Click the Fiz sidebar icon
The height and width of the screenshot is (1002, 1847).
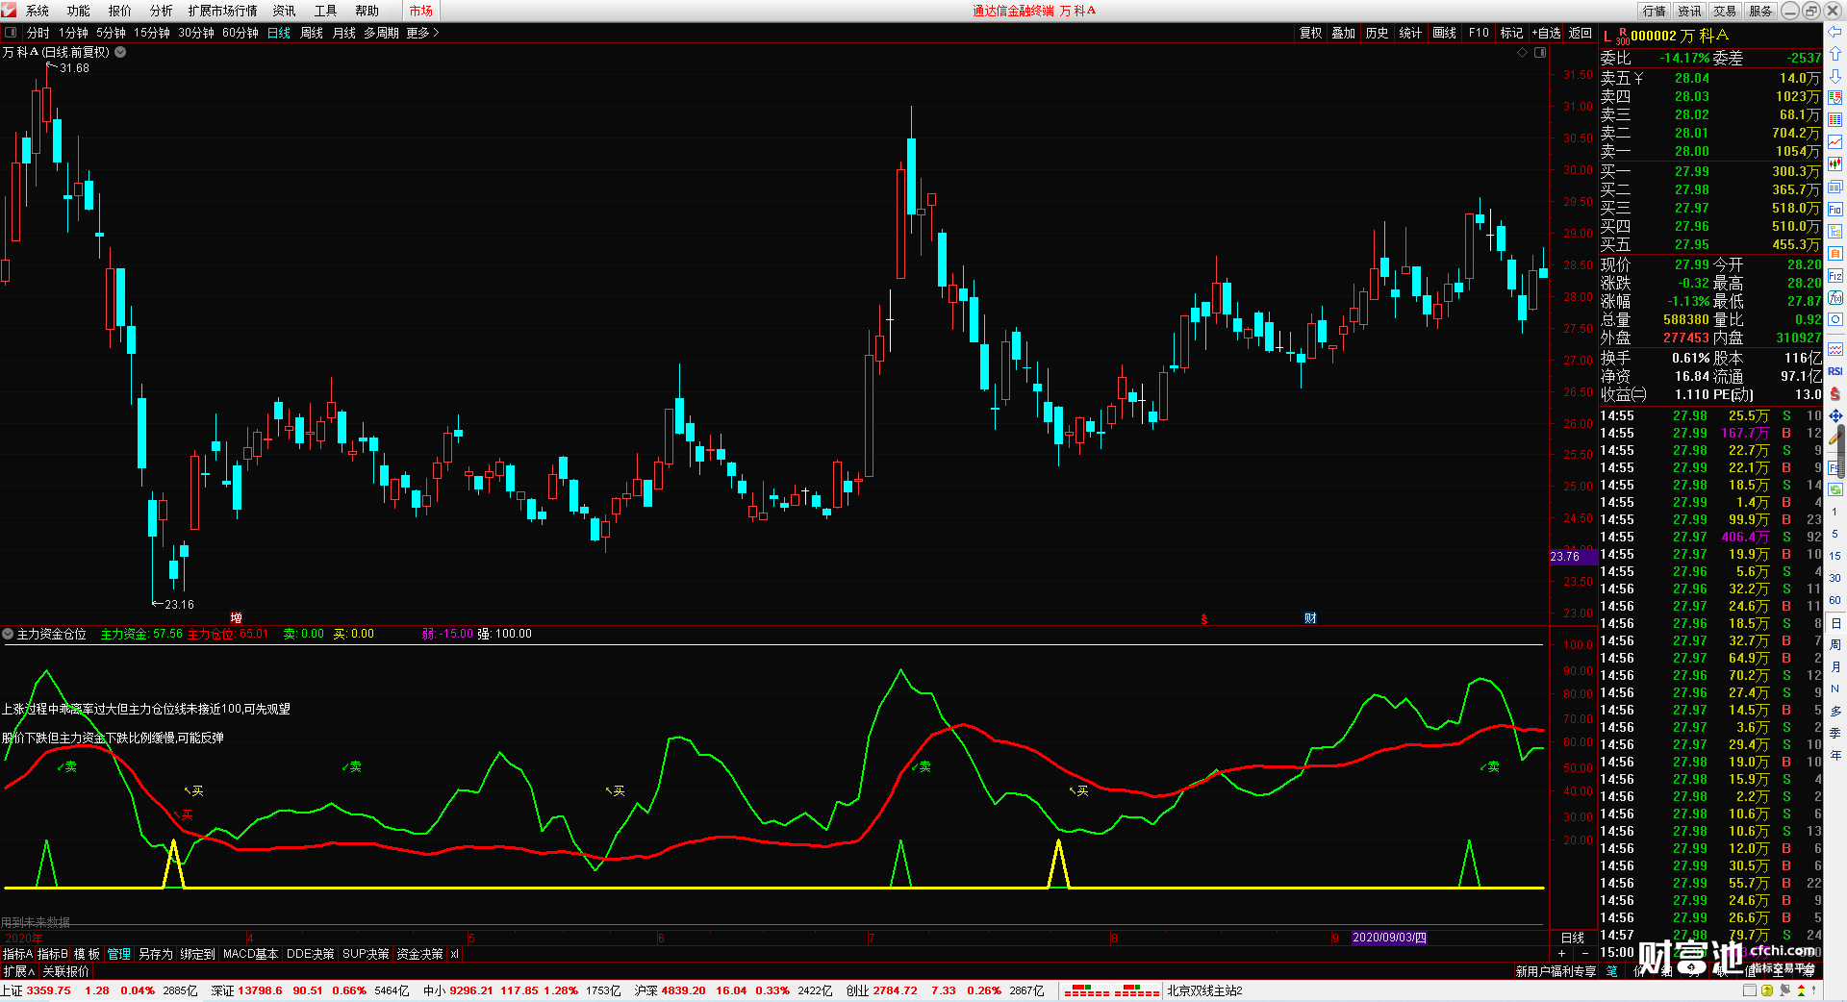click(1835, 275)
